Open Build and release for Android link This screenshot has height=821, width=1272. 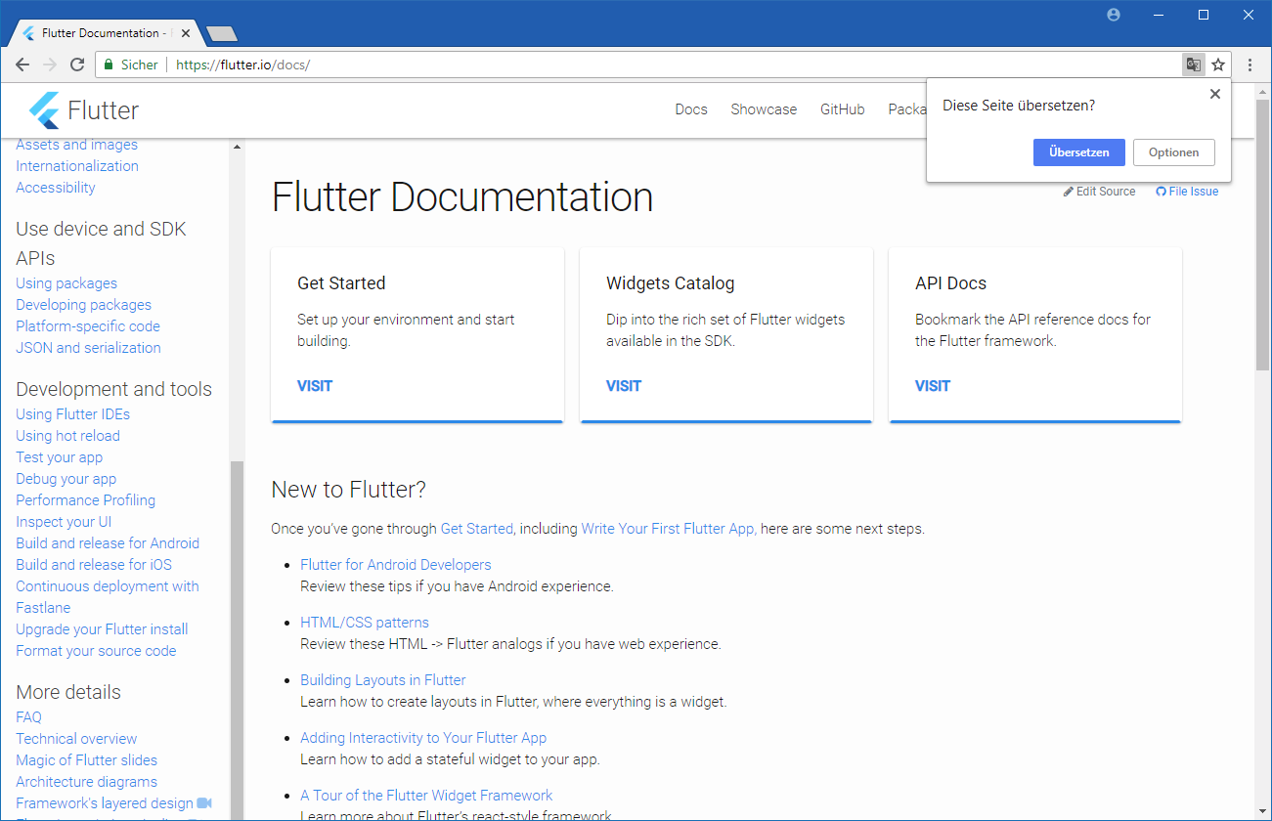(108, 543)
